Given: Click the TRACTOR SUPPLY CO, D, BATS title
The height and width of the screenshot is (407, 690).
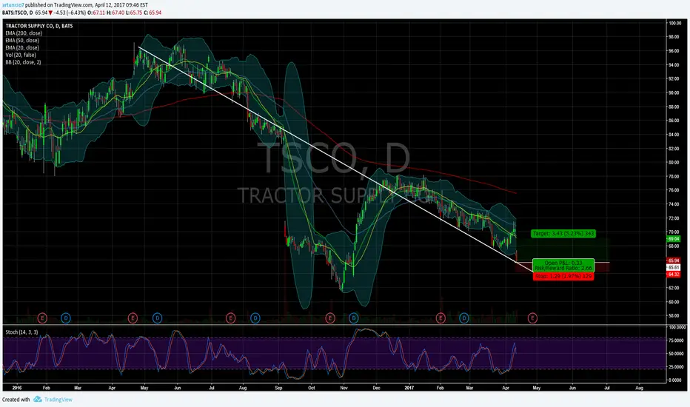Looking at the screenshot, I should tap(39, 26).
